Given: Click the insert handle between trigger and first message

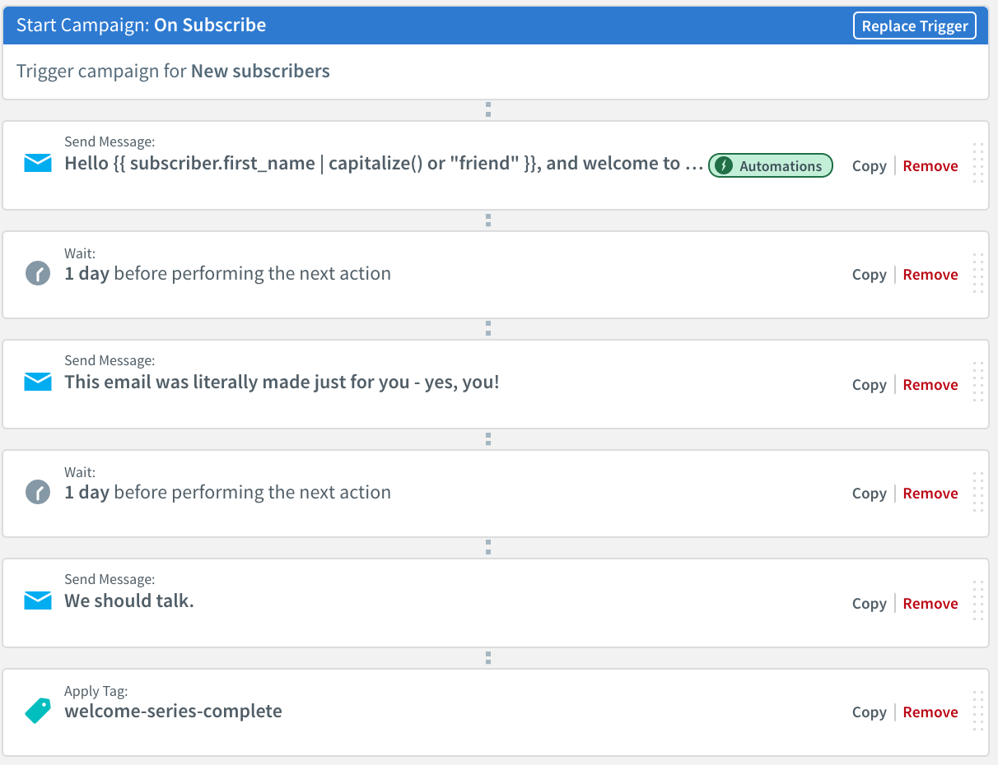Looking at the screenshot, I should point(488,109).
